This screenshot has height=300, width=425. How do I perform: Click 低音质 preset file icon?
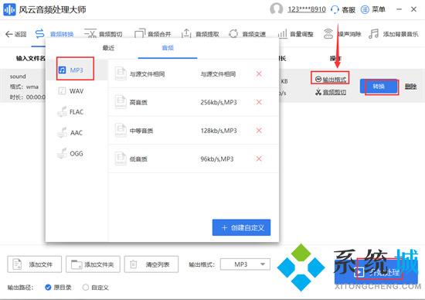pyautogui.click(x=121, y=159)
